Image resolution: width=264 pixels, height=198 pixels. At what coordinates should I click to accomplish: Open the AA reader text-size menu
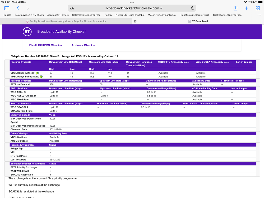tap(72, 8)
